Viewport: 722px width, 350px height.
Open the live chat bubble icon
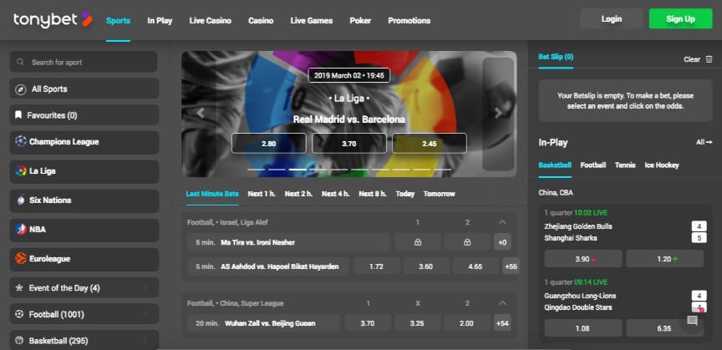[x=692, y=321]
